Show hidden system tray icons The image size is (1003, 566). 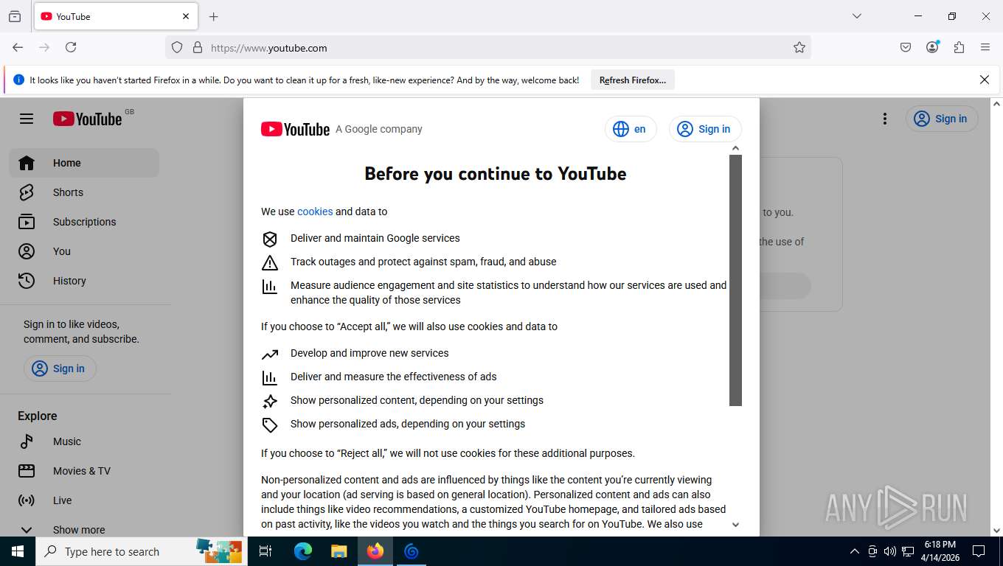point(855,551)
